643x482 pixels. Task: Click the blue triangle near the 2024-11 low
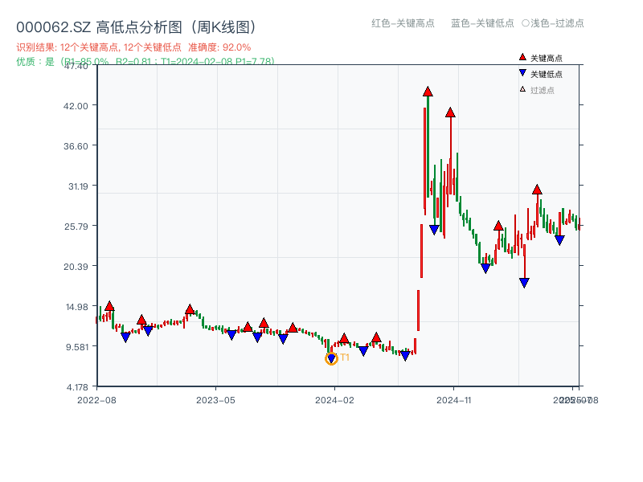click(x=485, y=268)
